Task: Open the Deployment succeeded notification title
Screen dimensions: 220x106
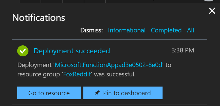Action: point(72,51)
